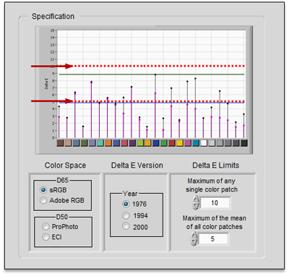The image size is (289, 276).
Task: Switch Delta E version to 1994
Action: [126, 215]
